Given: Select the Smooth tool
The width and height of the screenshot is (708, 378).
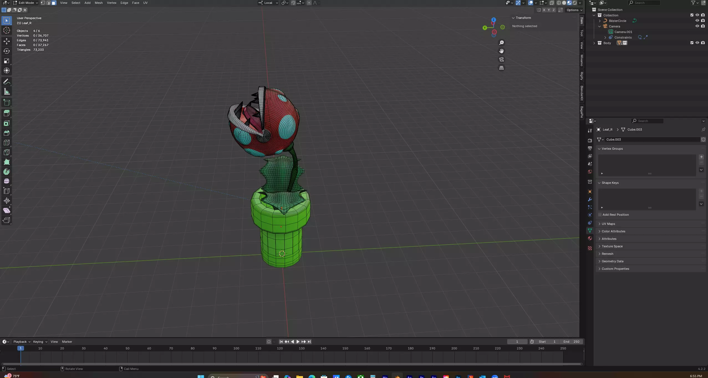Looking at the screenshot, I should pyautogui.click(x=7, y=181).
